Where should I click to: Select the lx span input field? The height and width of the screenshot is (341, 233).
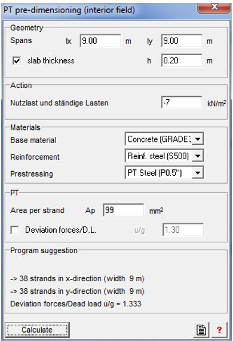pyautogui.click(x=100, y=41)
